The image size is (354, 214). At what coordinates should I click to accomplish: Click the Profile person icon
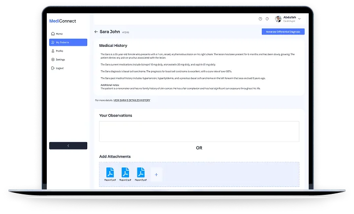(53, 51)
